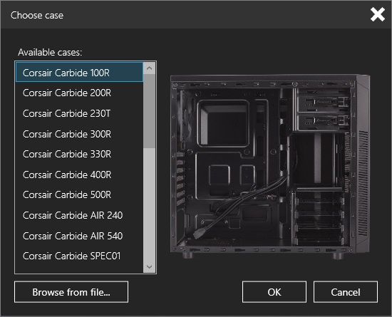Screen dimensions: 392x317
Task: Pick Corsair Carbide AIR 240
Action: click(x=79, y=215)
